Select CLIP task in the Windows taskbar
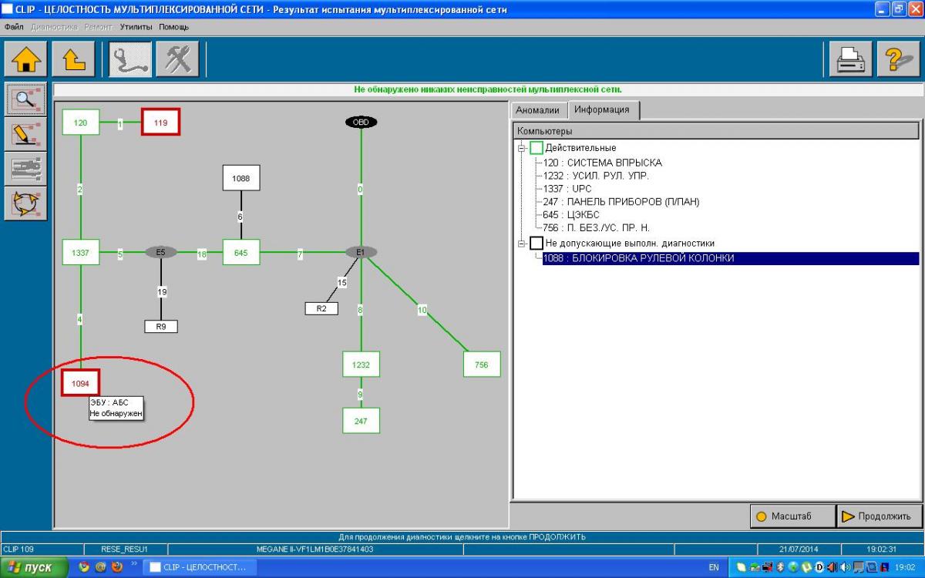 [200, 567]
